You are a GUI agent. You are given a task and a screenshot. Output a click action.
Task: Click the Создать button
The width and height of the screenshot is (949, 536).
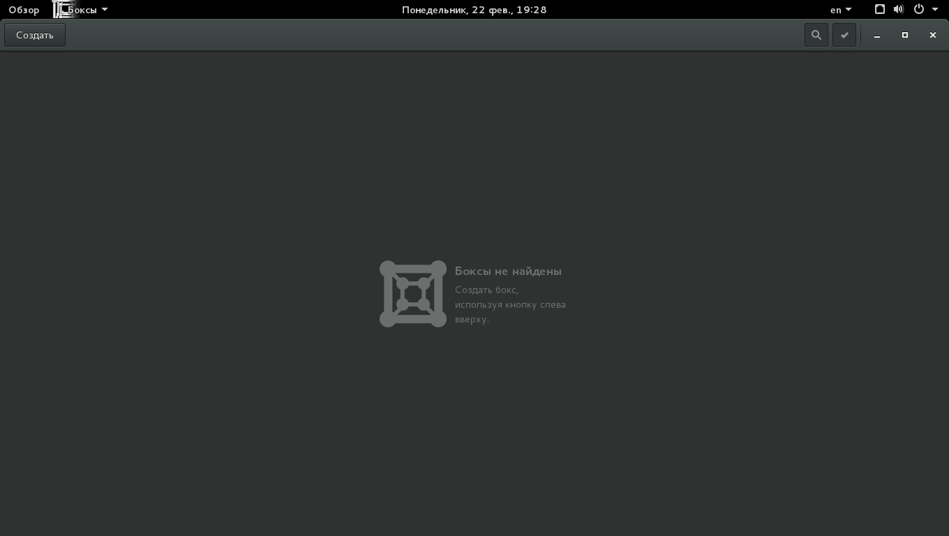click(35, 35)
